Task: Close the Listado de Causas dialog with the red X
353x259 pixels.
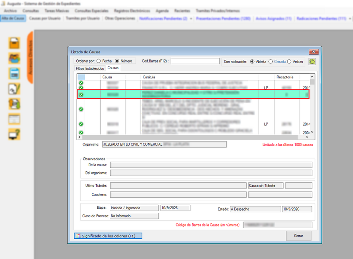Action: [314, 52]
